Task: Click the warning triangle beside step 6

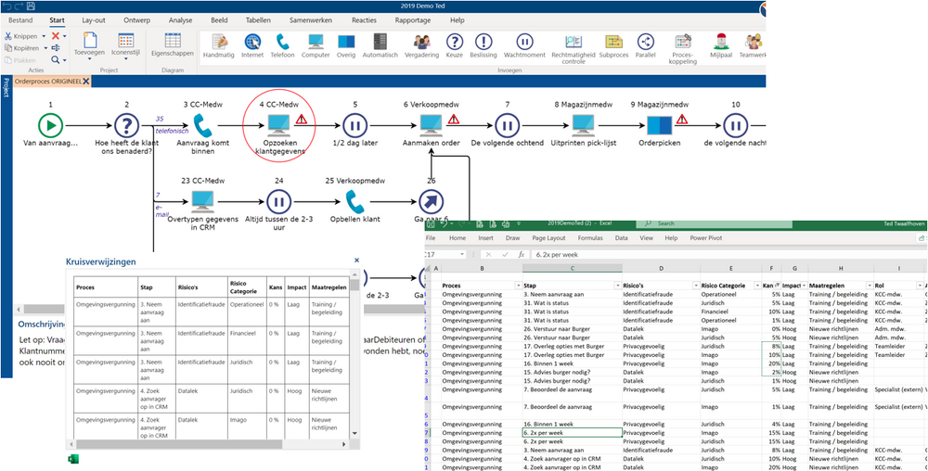Action: (x=454, y=120)
